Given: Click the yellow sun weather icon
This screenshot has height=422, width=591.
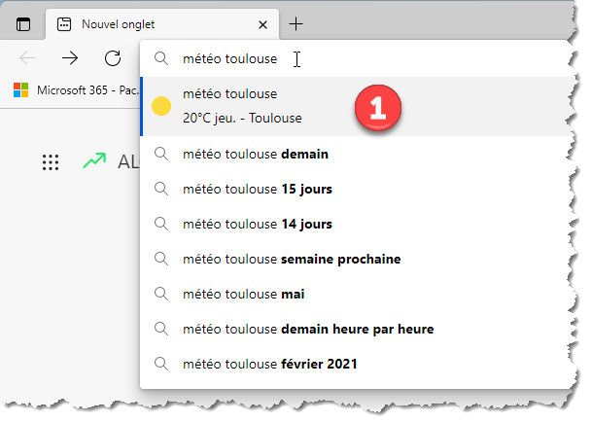Looking at the screenshot, I should pyautogui.click(x=162, y=106).
